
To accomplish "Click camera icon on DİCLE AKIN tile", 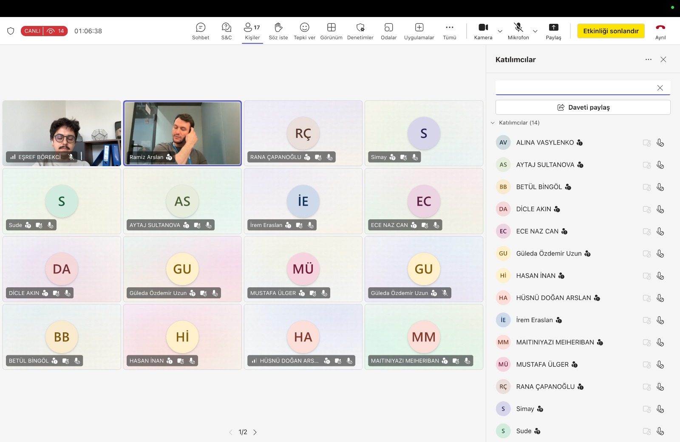I will tap(56, 293).
